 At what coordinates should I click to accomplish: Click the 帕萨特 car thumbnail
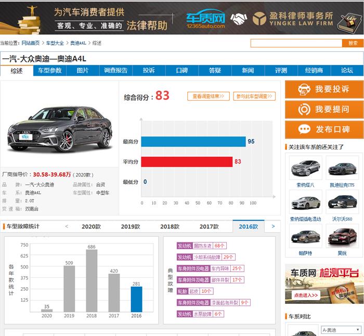click(x=306, y=236)
